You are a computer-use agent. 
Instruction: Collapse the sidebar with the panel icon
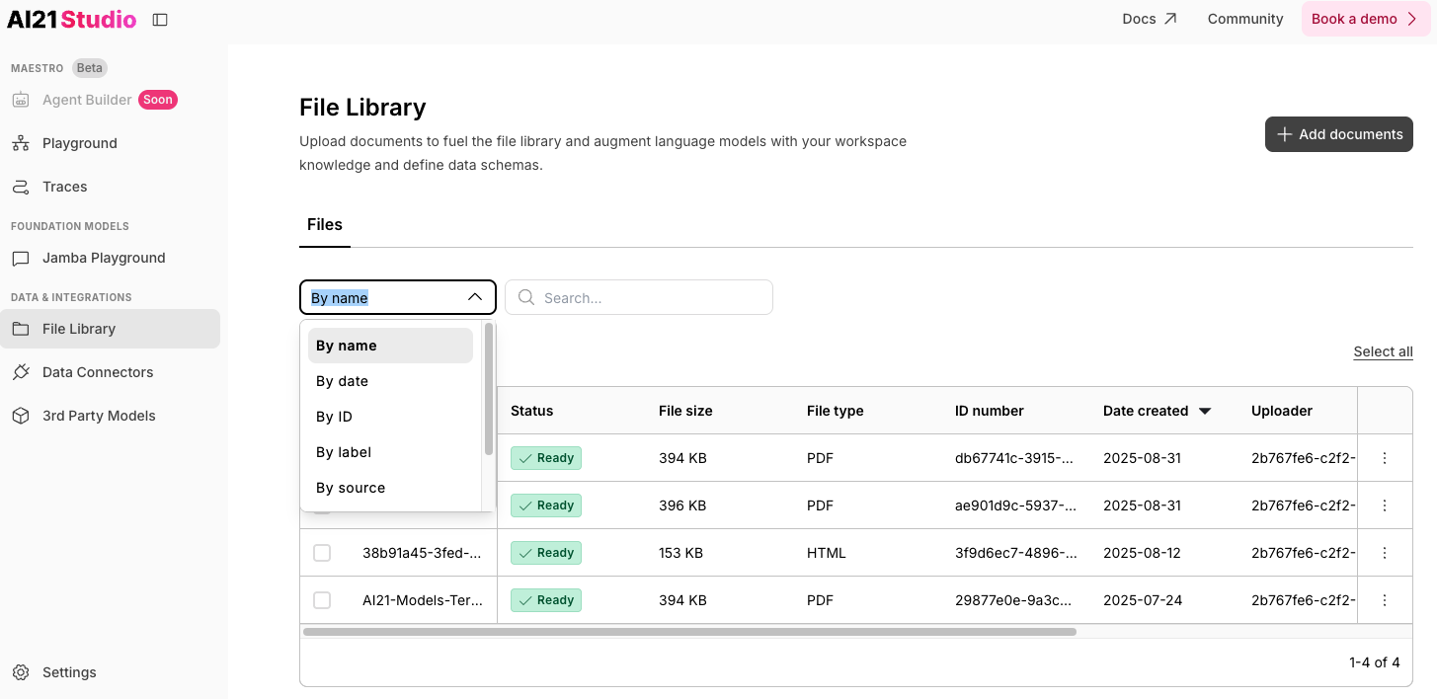pos(160,20)
